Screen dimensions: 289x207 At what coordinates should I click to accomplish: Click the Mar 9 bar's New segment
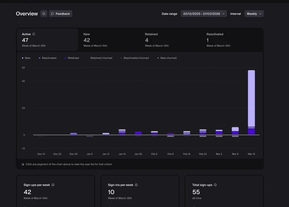tap(235, 129)
